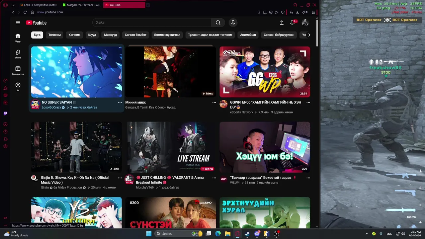Open options menu for GGWP EP06 video
The image size is (425, 239).
(x=308, y=103)
